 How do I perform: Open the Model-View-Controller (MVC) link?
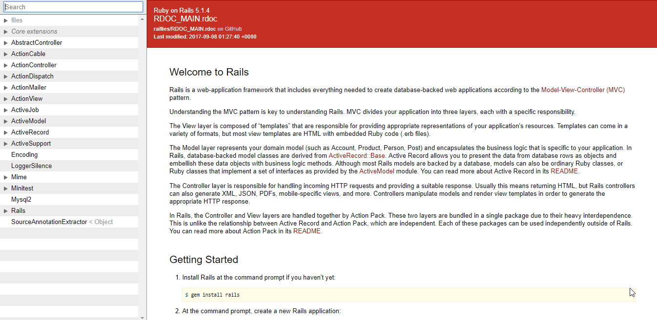[x=583, y=90]
